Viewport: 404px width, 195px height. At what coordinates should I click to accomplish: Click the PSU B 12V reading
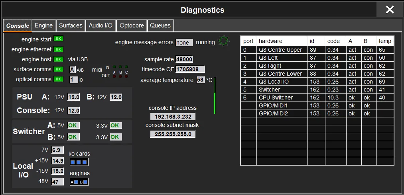click(x=116, y=97)
